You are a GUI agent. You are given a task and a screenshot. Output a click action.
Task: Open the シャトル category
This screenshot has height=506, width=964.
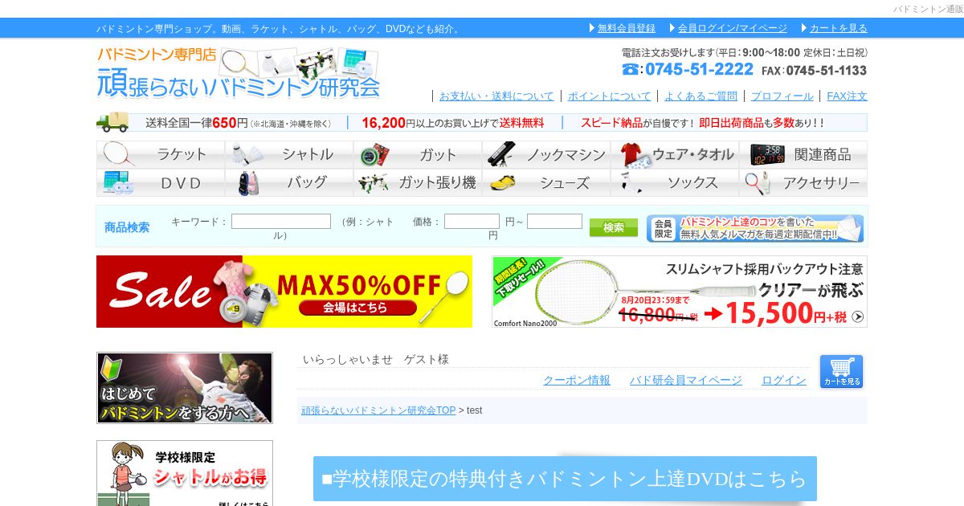(x=289, y=154)
